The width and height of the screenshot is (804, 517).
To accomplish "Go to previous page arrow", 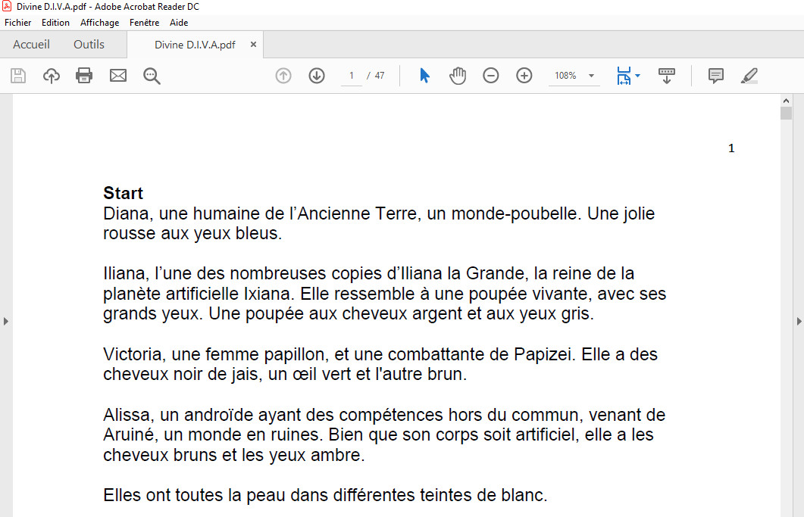I will (283, 76).
